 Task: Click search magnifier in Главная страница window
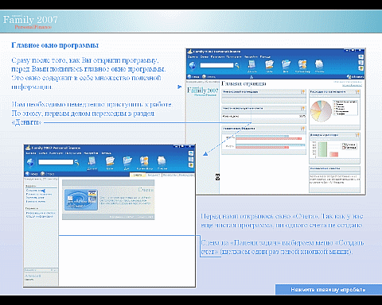[237, 65]
